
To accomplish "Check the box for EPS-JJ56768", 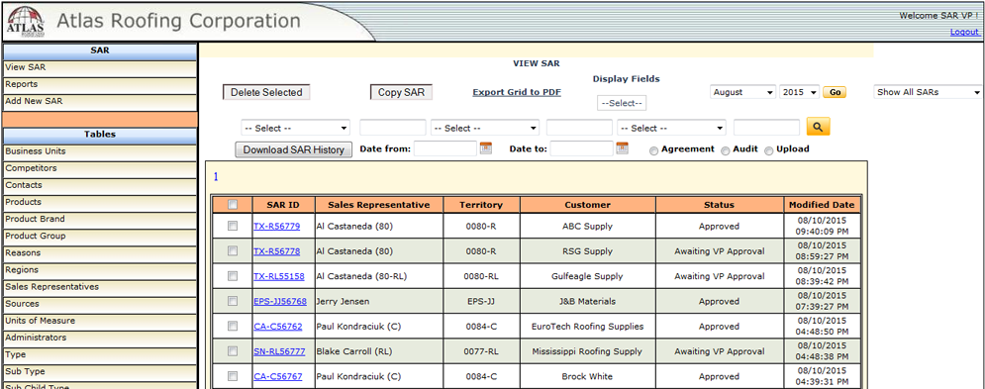I will 233,301.
